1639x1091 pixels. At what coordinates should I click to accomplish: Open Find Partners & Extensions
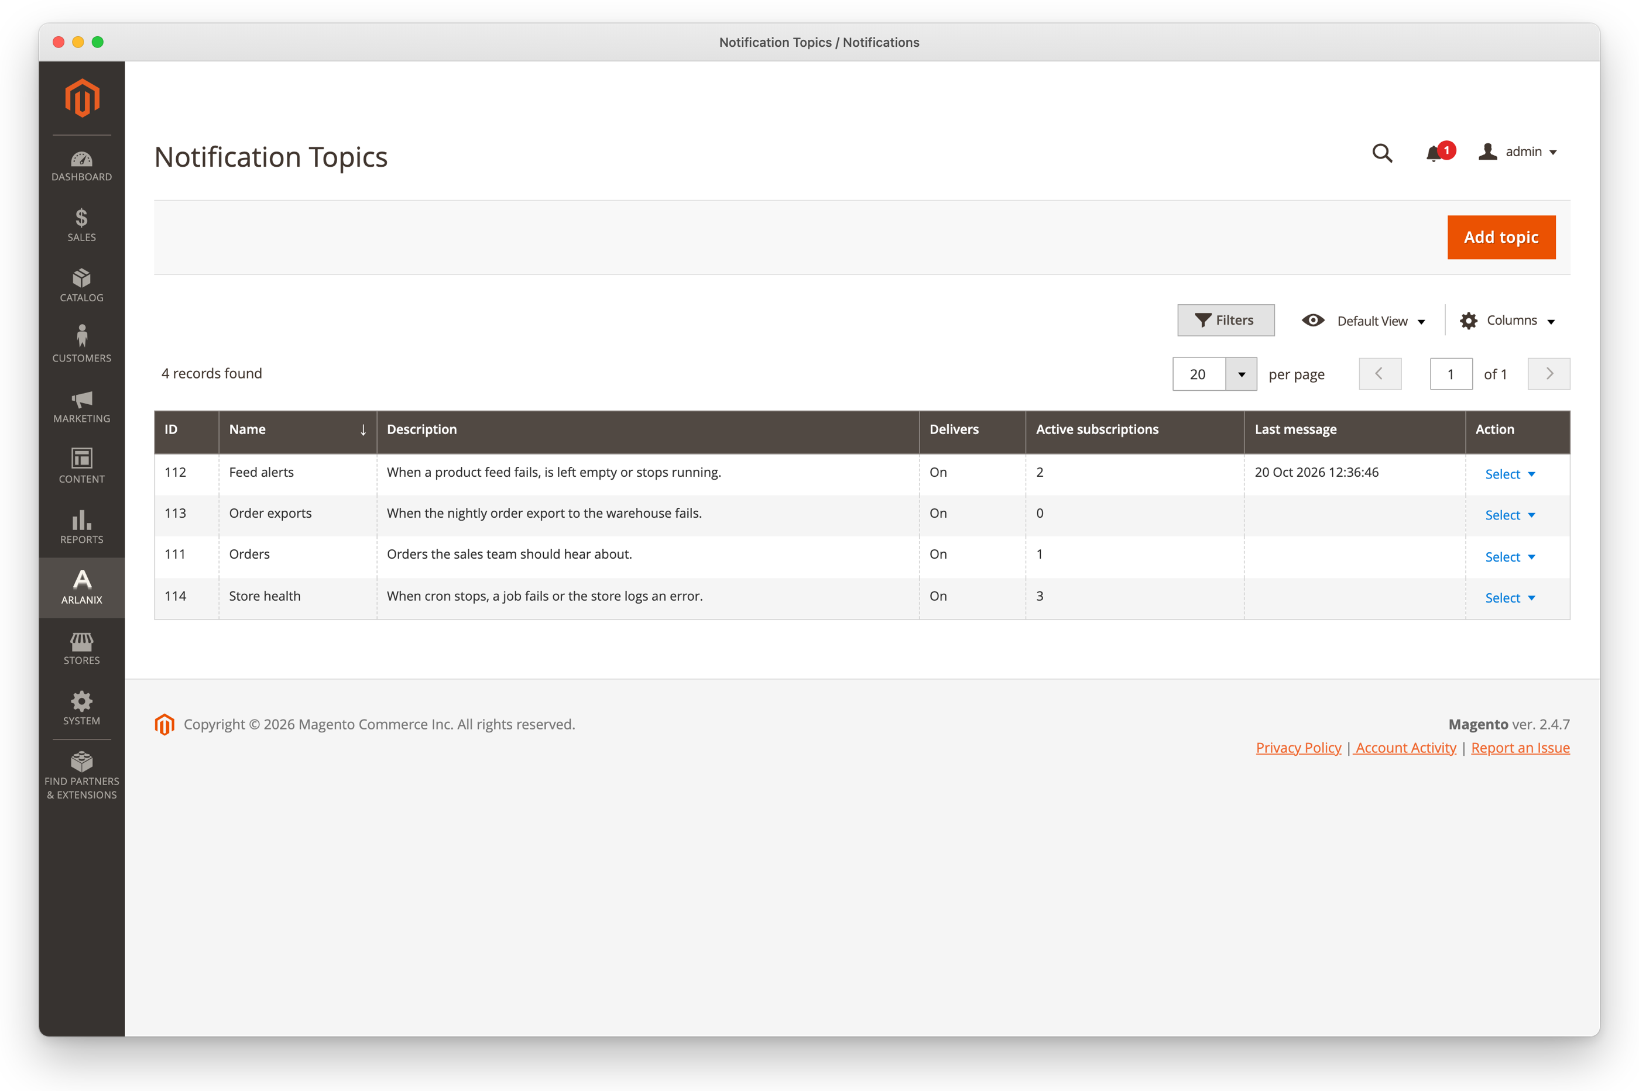[x=81, y=776]
